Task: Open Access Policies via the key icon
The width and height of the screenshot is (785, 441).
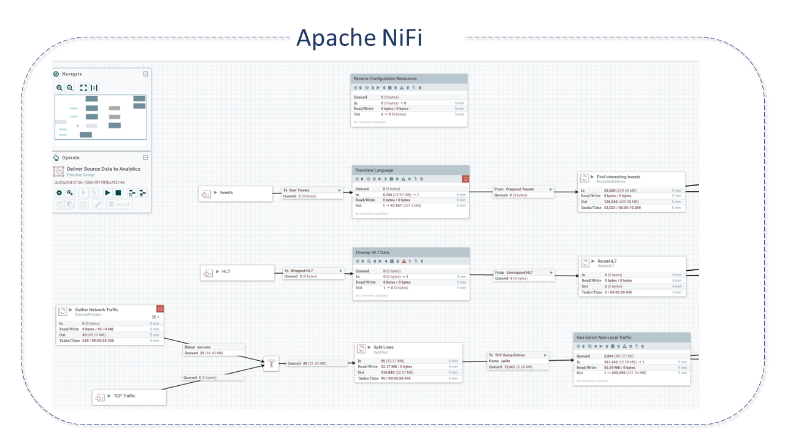Action: tap(70, 192)
